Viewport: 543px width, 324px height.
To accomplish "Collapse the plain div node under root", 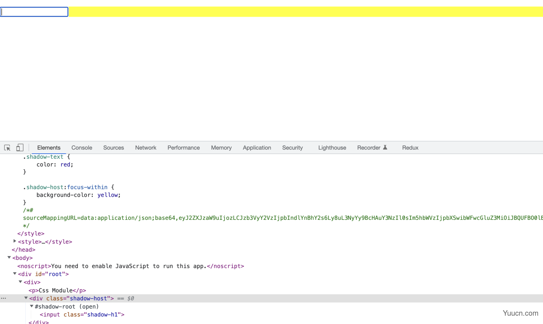I will pyautogui.click(x=21, y=282).
